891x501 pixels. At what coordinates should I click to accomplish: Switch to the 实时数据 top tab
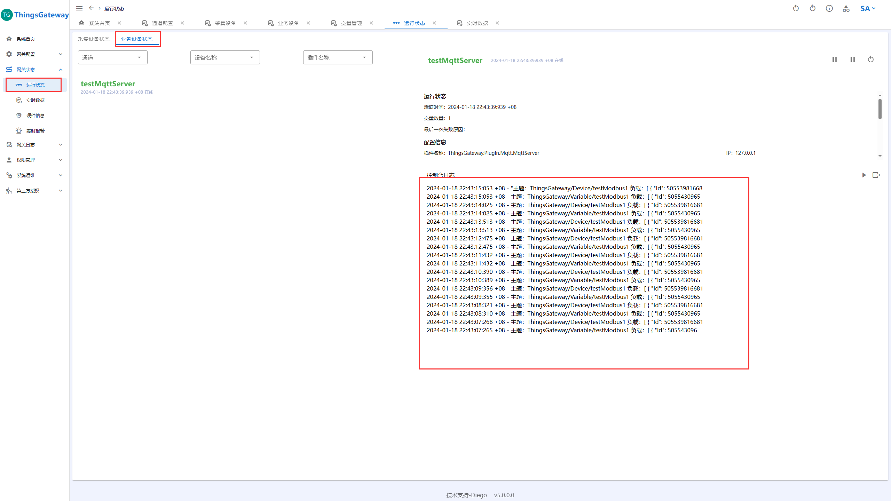coord(477,23)
